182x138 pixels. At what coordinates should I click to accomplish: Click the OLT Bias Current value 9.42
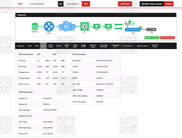[x=39, y=84]
